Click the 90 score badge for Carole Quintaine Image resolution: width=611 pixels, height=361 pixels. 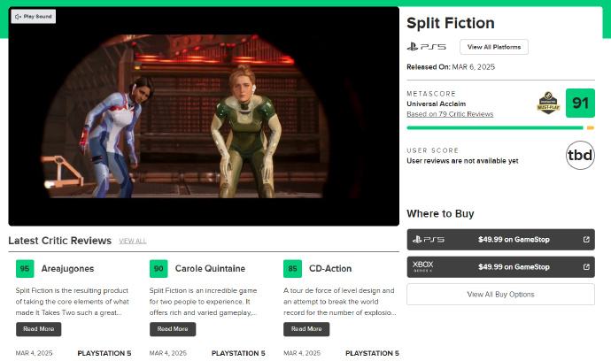pyautogui.click(x=159, y=269)
